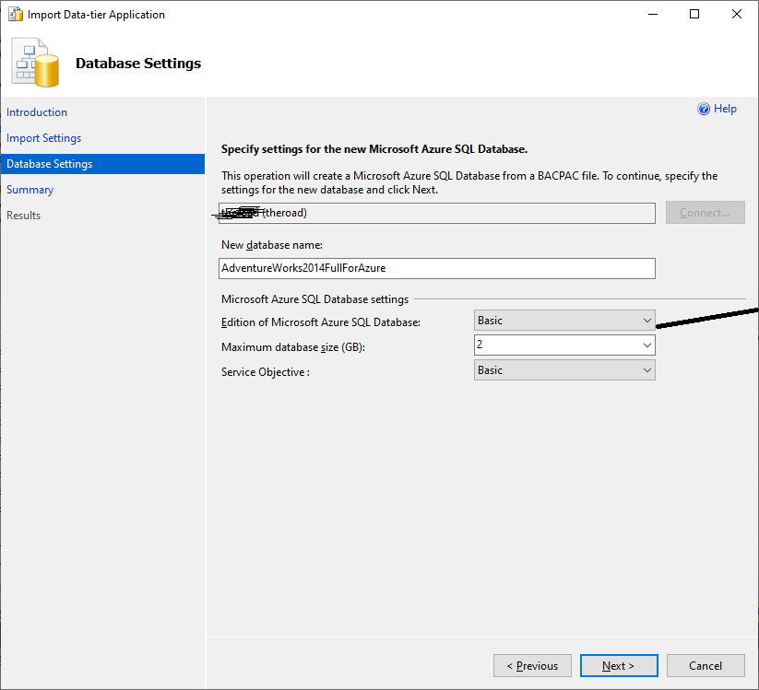Open the Edition of Azure SQL Database dropdown
The width and height of the screenshot is (759, 690).
[564, 321]
